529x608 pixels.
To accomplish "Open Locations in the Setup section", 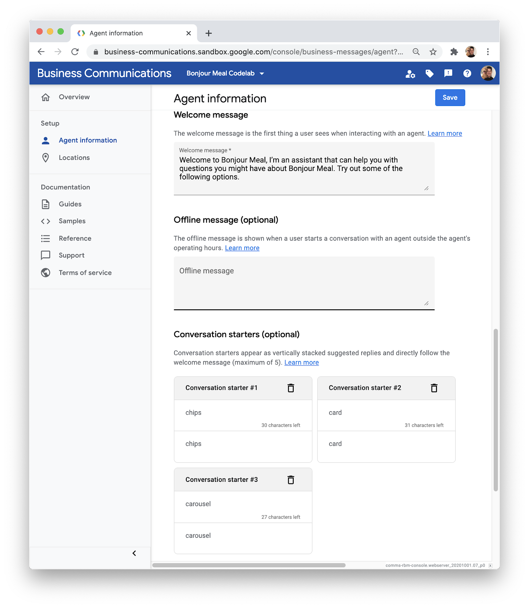I will (x=74, y=158).
